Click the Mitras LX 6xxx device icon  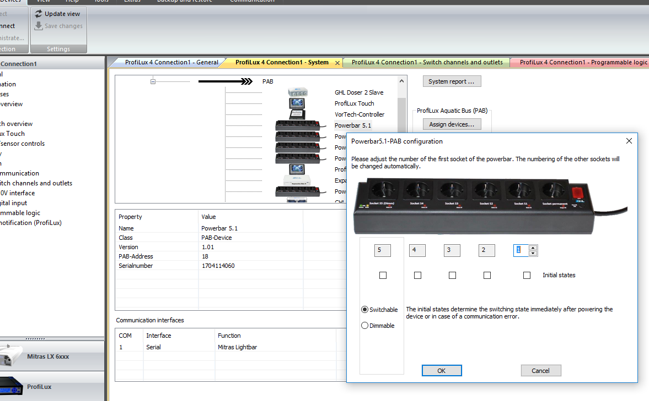coord(11,355)
